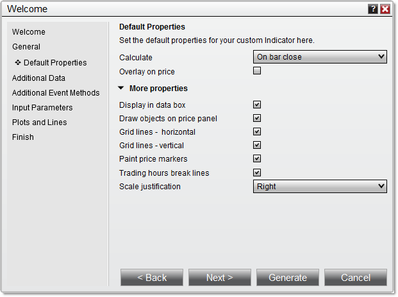Viewport: 398px width, 297px height.
Task: Enable the Overlay on price checkbox
Action: (257, 71)
